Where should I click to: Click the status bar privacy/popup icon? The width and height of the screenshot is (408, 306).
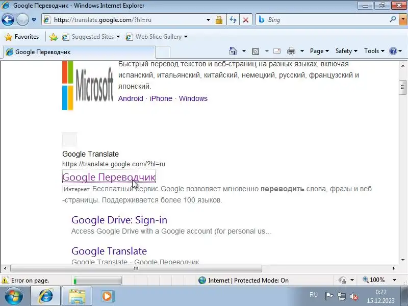(342, 280)
